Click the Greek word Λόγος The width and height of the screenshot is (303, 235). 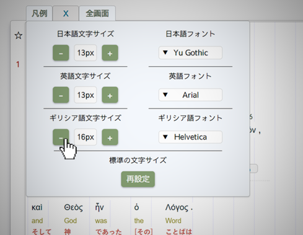click(177, 208)
